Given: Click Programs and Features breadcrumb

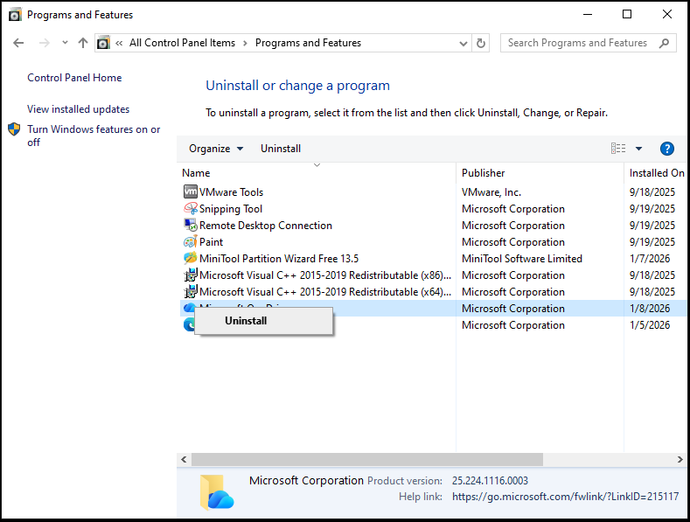Looking at the screenshot, I should tap(308, 43).
